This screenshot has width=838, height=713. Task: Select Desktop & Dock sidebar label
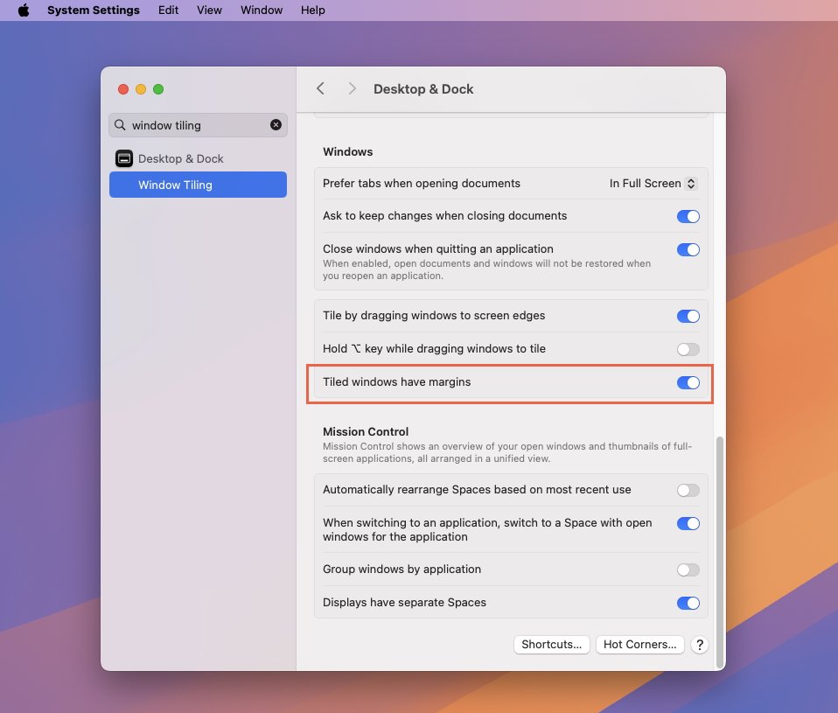coord(181,158)
